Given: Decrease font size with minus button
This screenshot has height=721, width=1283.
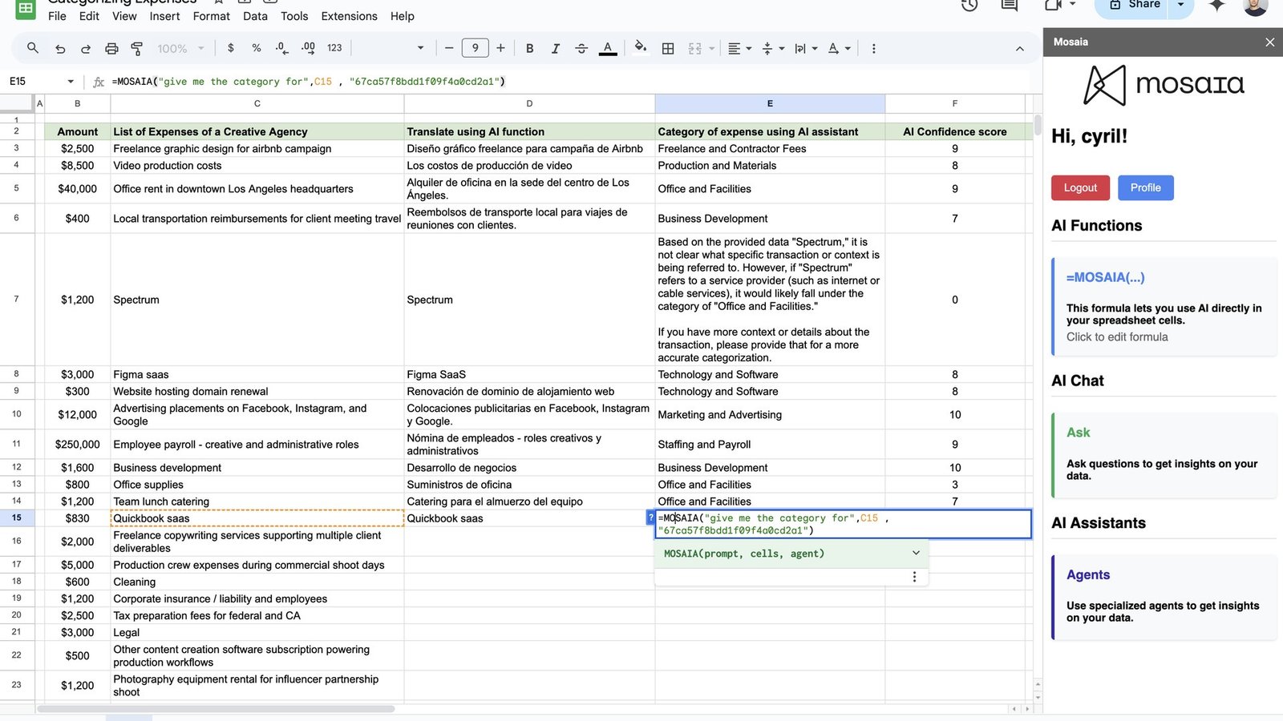Looking at the screenshot, I should pyautogui.click(x=449, y=48).
